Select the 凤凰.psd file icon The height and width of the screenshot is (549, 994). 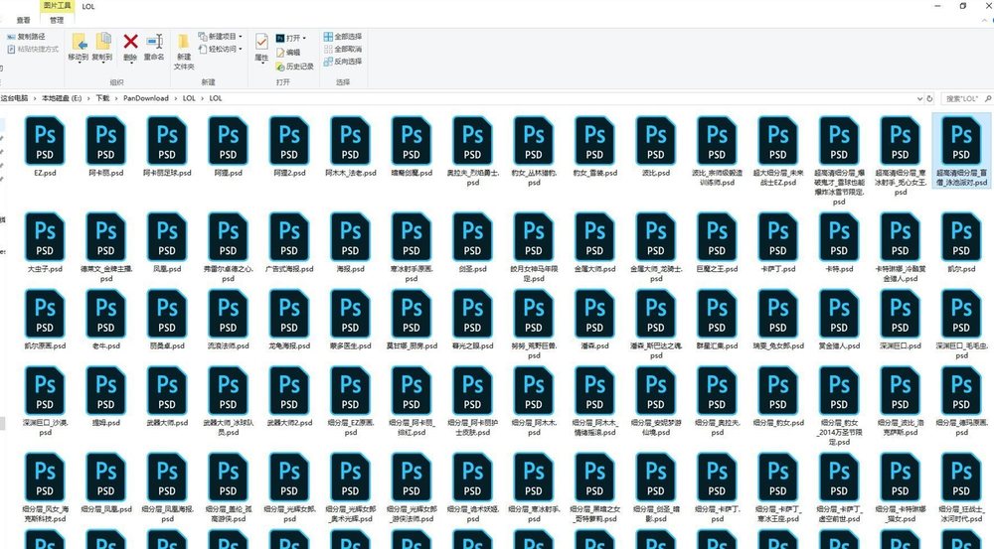(167, 237)
